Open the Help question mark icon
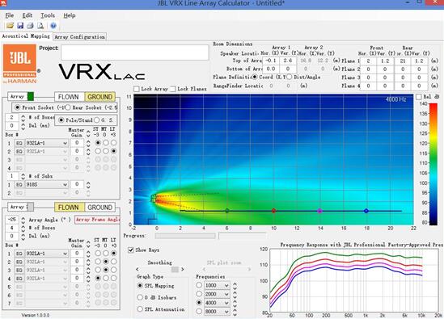This screenshot has width=444, height=319. coord(53,26)
